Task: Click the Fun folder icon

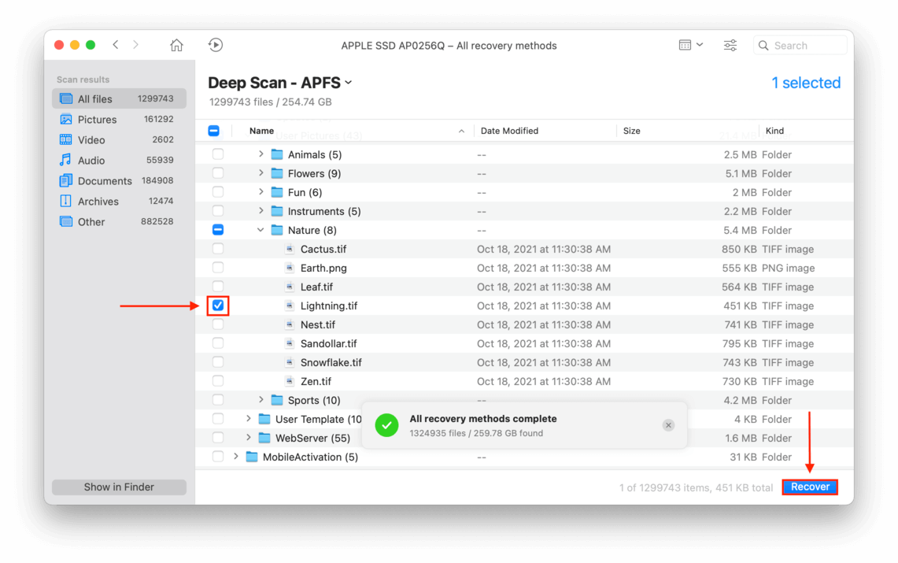Action: tap(277, 192)
